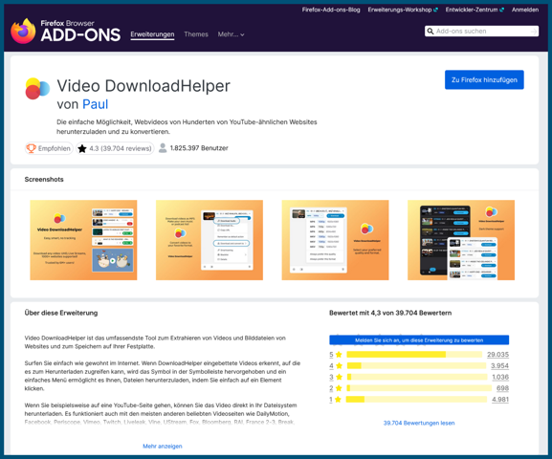Open the 698 two-star reviews count
552x459 pixels.
point(502,388)
